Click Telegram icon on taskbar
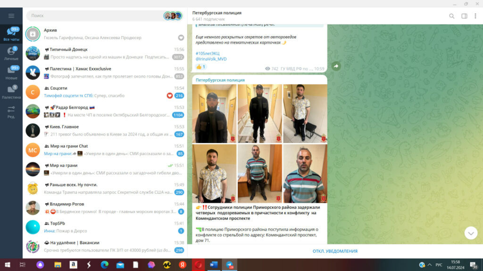This screenshot has width=483, height=271. [x=230, y=265]
